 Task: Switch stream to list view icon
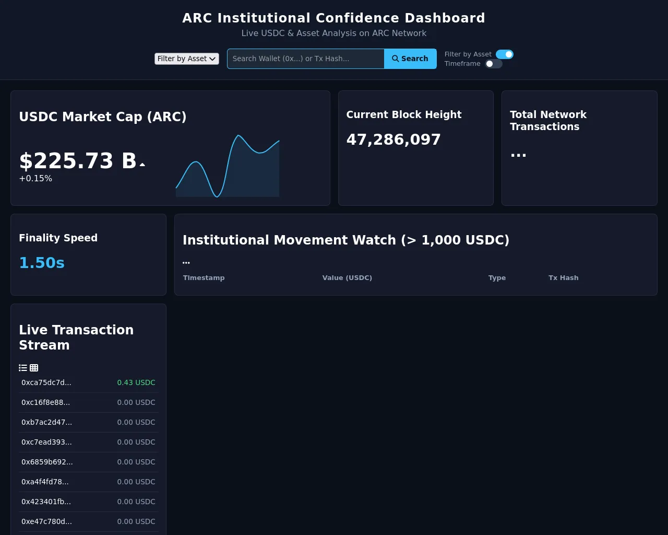coord(23,368)
